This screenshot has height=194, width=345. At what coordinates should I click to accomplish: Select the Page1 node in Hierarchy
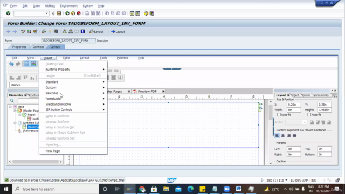coord(31,115)
